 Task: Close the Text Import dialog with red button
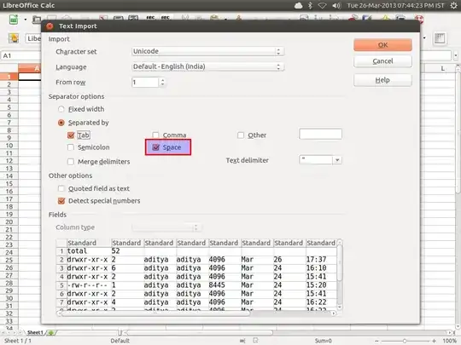(x=50, y=26)
